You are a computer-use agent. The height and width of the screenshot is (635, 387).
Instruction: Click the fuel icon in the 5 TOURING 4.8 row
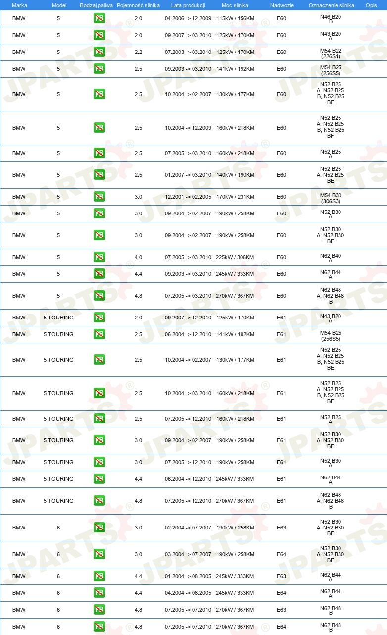click(x=99, y=501)
